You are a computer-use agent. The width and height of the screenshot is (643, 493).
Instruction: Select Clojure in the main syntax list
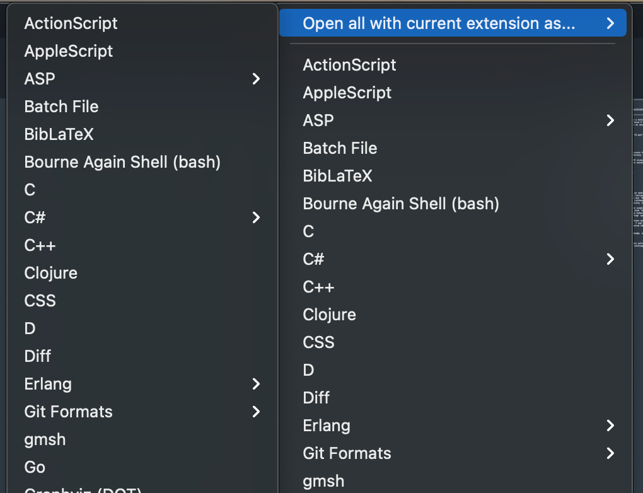(50, 273)
